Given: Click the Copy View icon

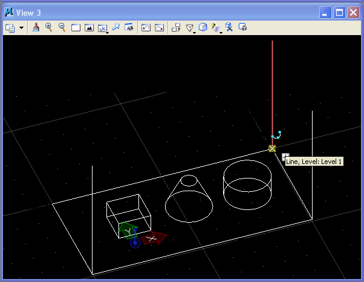Looking at the screenshot, I should [176, 27].
